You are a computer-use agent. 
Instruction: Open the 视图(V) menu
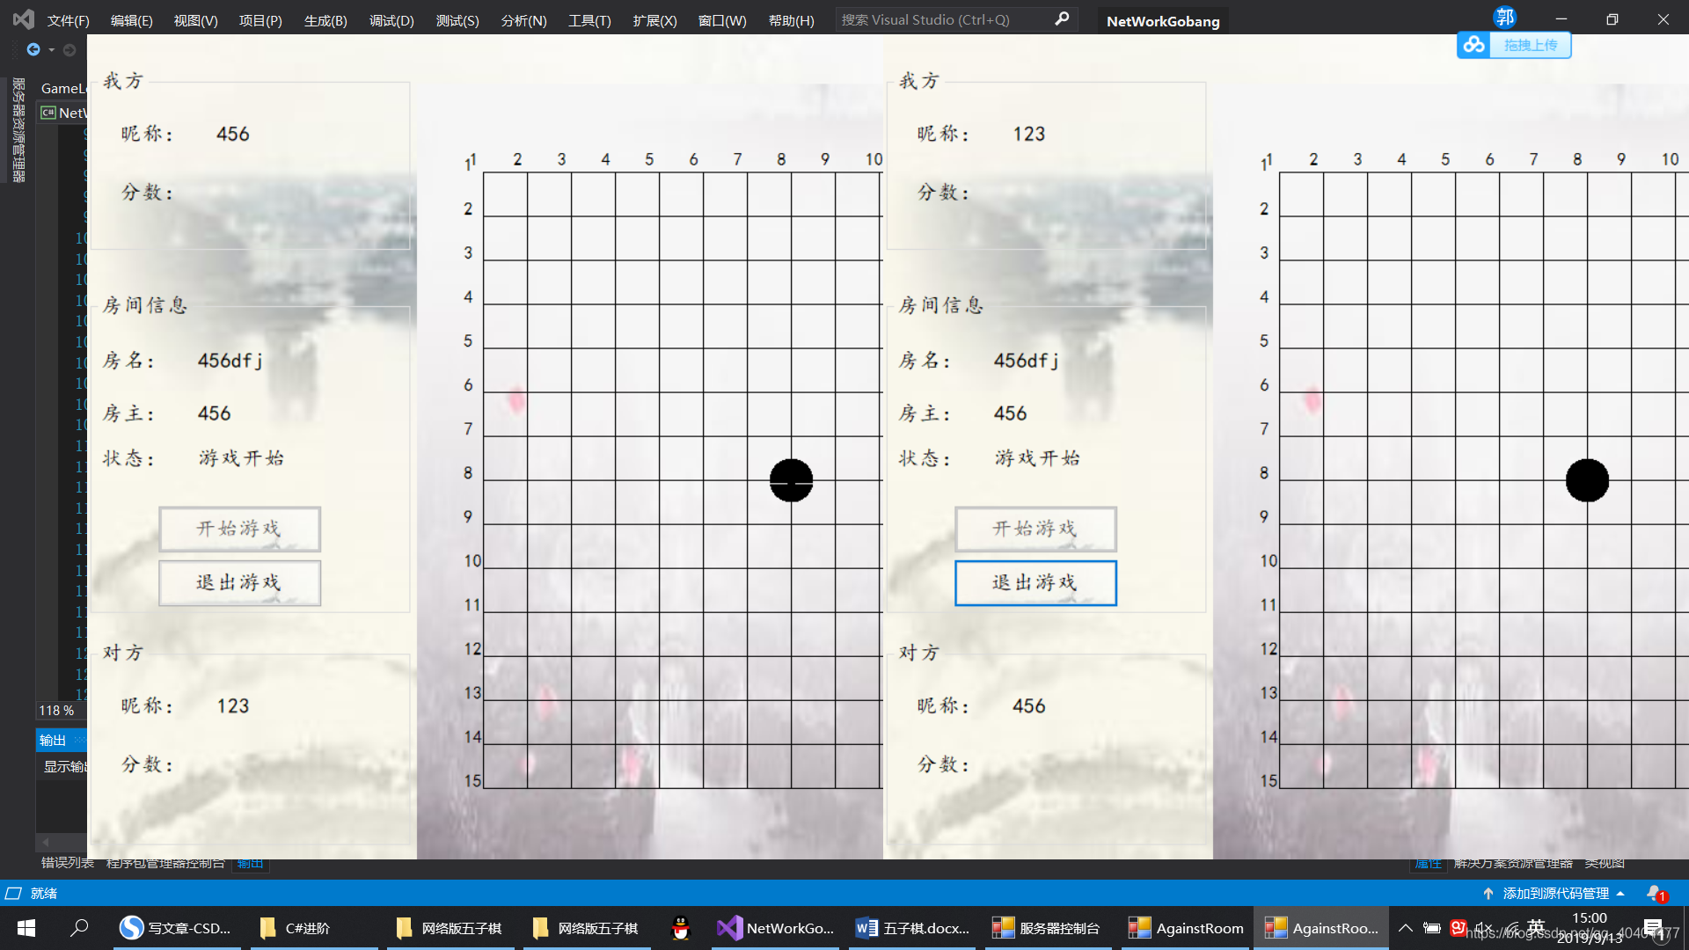click(x=195, y=20)
